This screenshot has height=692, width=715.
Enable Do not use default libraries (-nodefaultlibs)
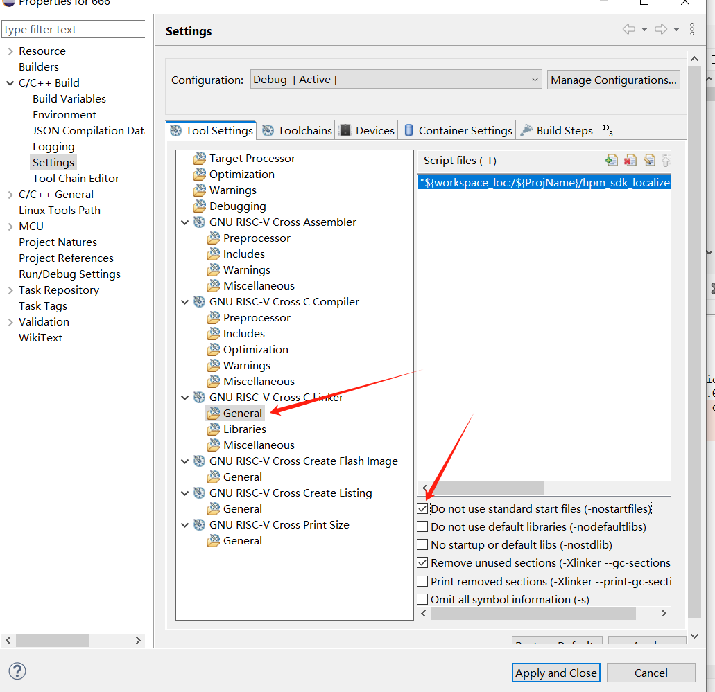pos(423,527)
